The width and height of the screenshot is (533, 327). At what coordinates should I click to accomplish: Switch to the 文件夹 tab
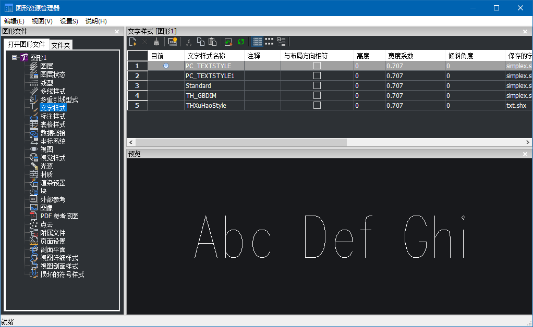click(x=60, y=45)
